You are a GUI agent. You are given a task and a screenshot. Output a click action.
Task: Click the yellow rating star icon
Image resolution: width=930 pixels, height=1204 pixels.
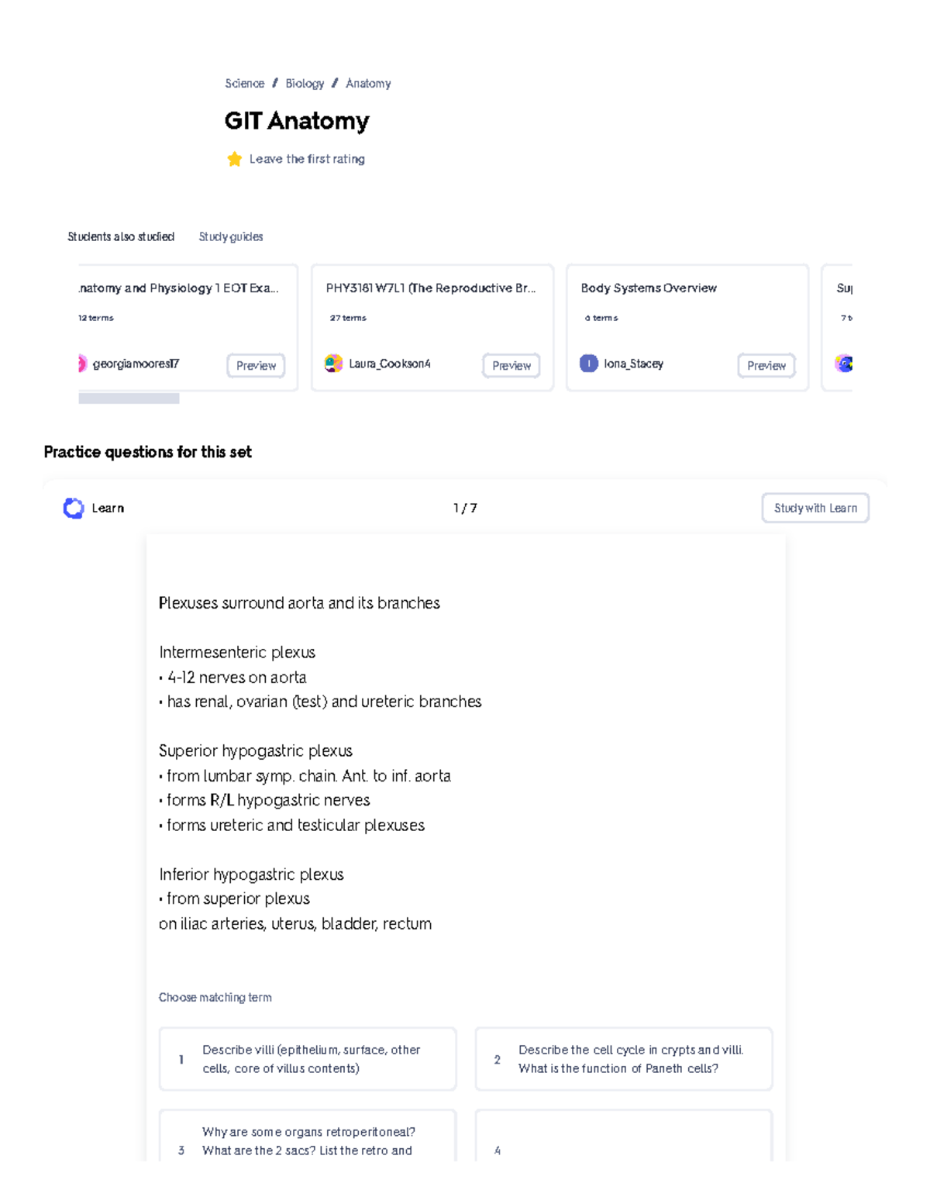[234, 159]
